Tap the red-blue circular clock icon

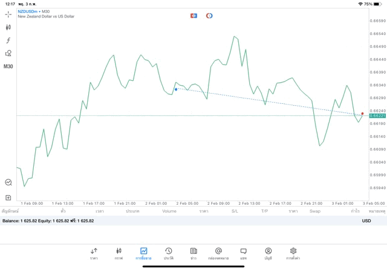pos(209,16)
